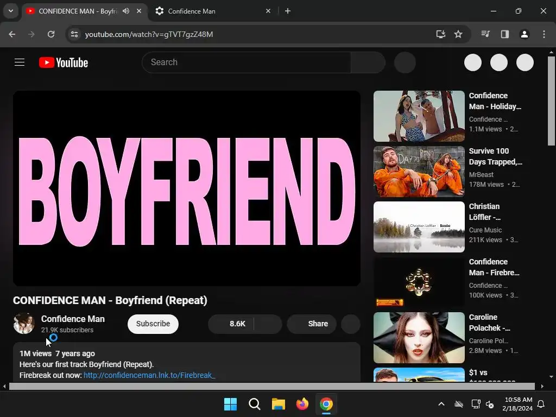Click the network tray icon

pyautogui.click(x=475, y=404)
